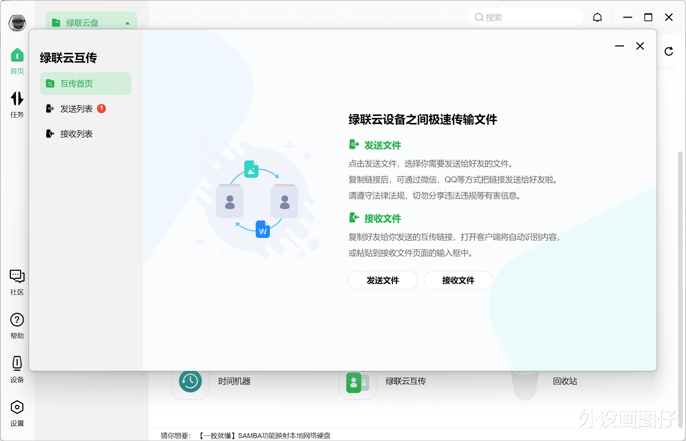Open the 接收列表 list
This screenshot has height=441, width=686.
(76, 133)
